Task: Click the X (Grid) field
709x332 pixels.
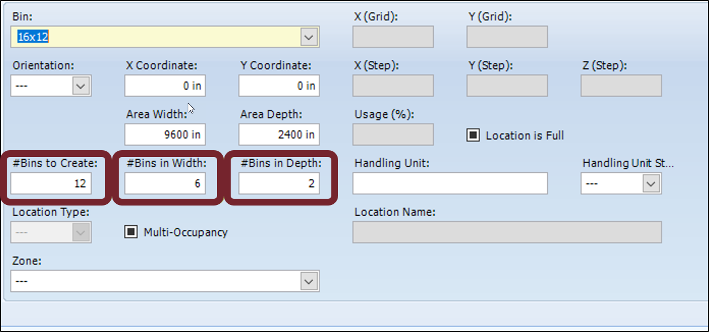Action: click(393, 37)
